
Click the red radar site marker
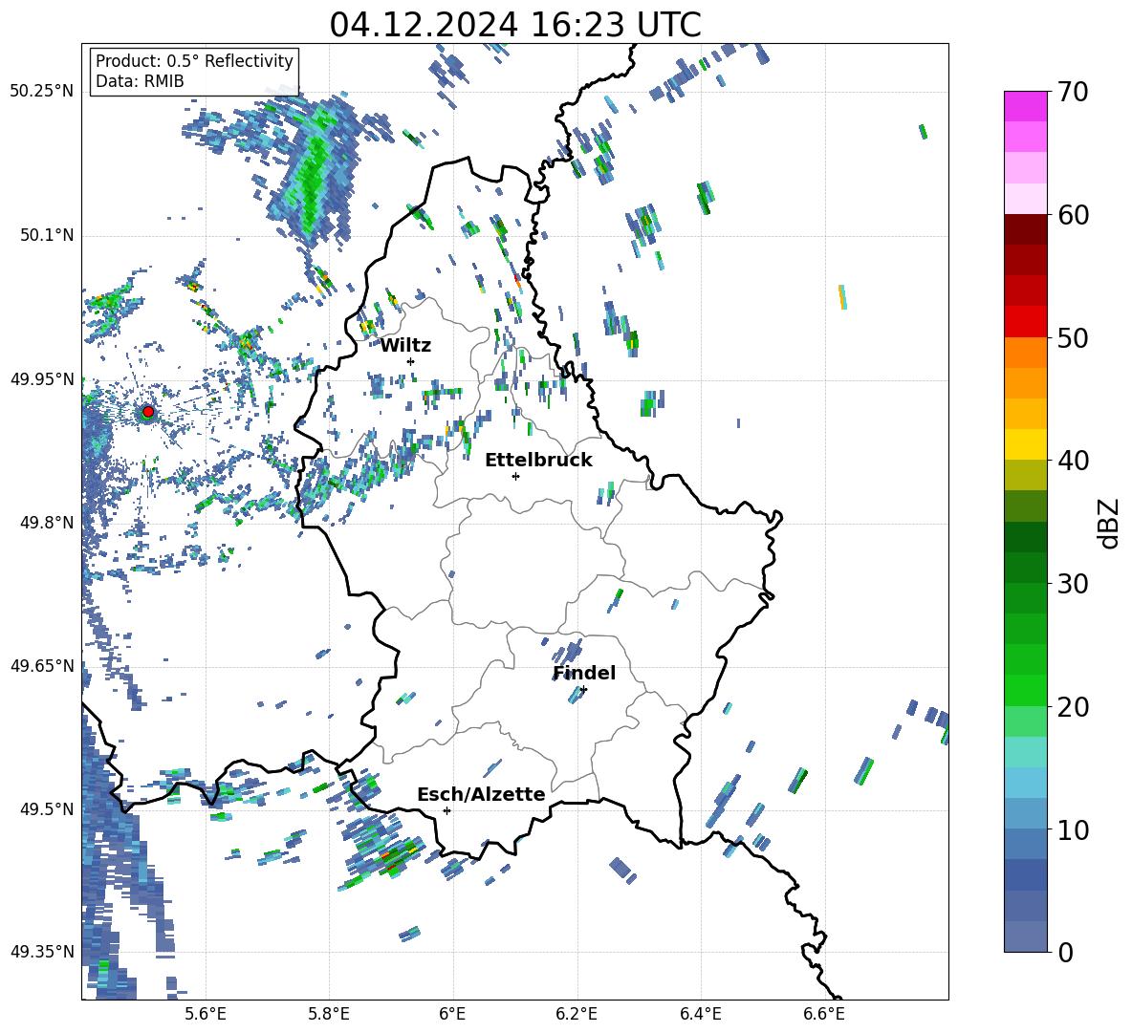148,412
